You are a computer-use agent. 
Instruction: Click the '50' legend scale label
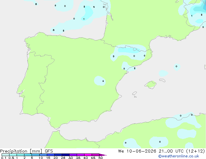[100, 158]
